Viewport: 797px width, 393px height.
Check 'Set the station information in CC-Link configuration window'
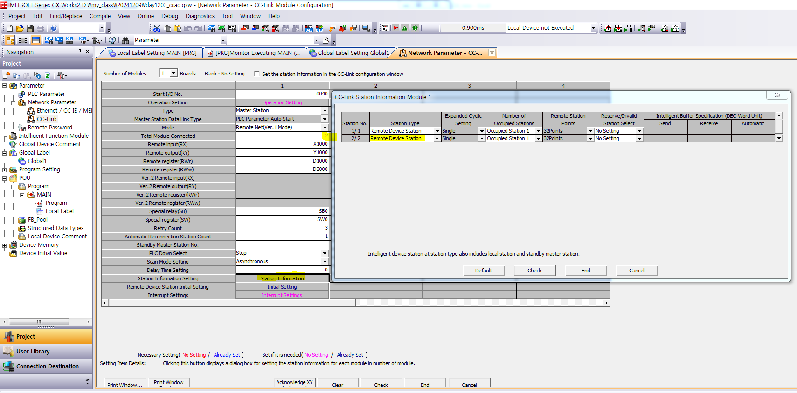[x=257, y=74]
